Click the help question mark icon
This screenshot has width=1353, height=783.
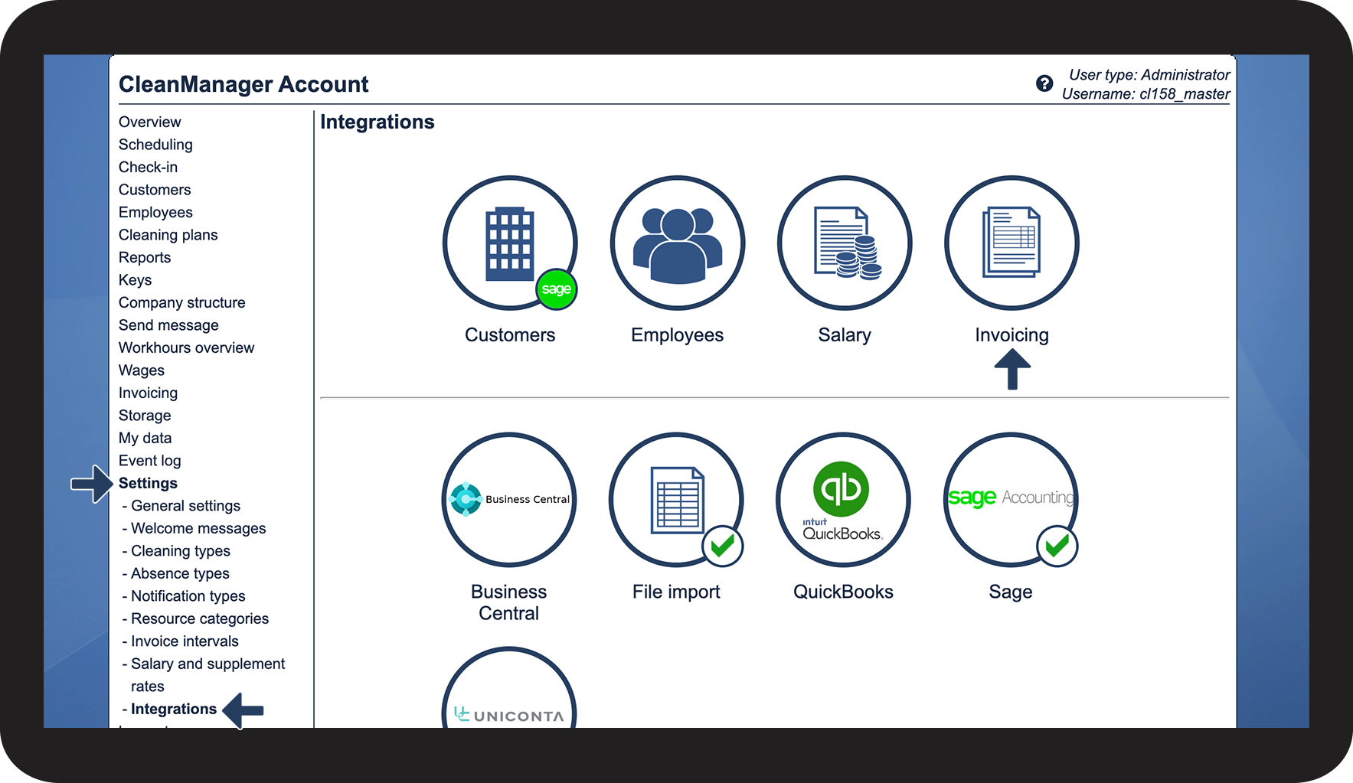pyautogui.click(x=1044, y=83)
